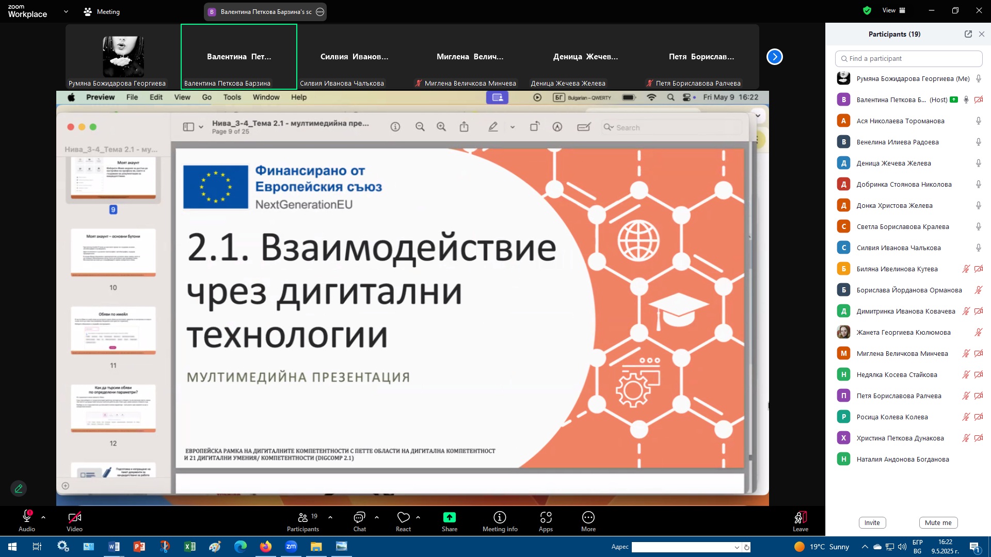Toggle mic for Деница Жечева Желева

pos(978,163)
